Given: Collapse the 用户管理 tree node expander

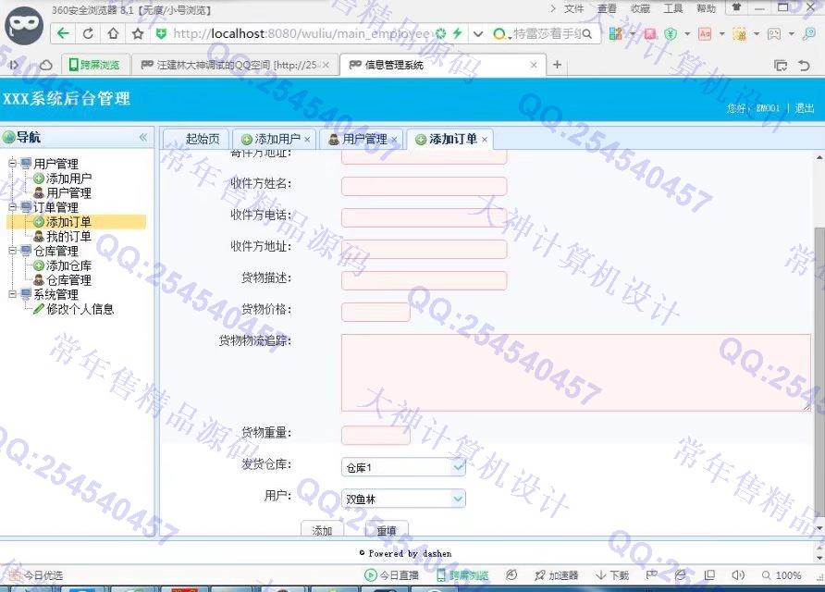Looking at the screenshot, I should (x=12, y=164).
